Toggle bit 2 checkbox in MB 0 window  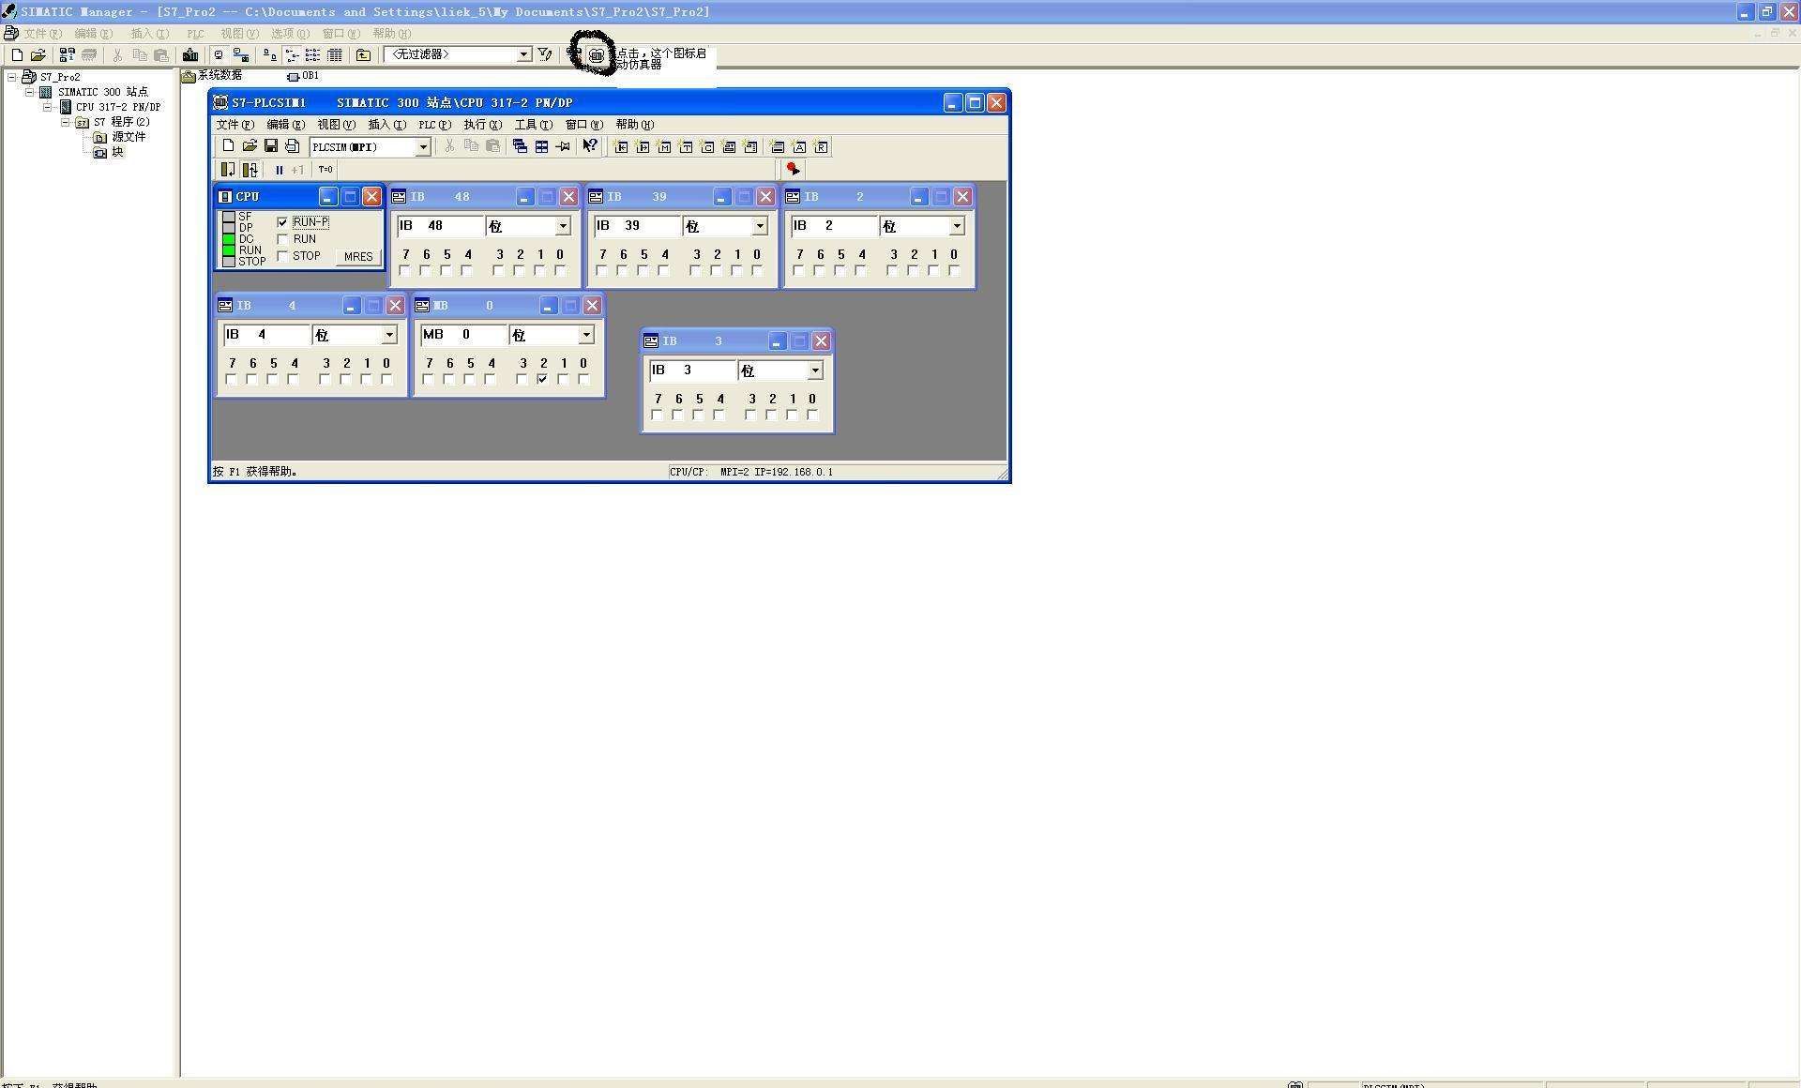click(x=542, y=380)
